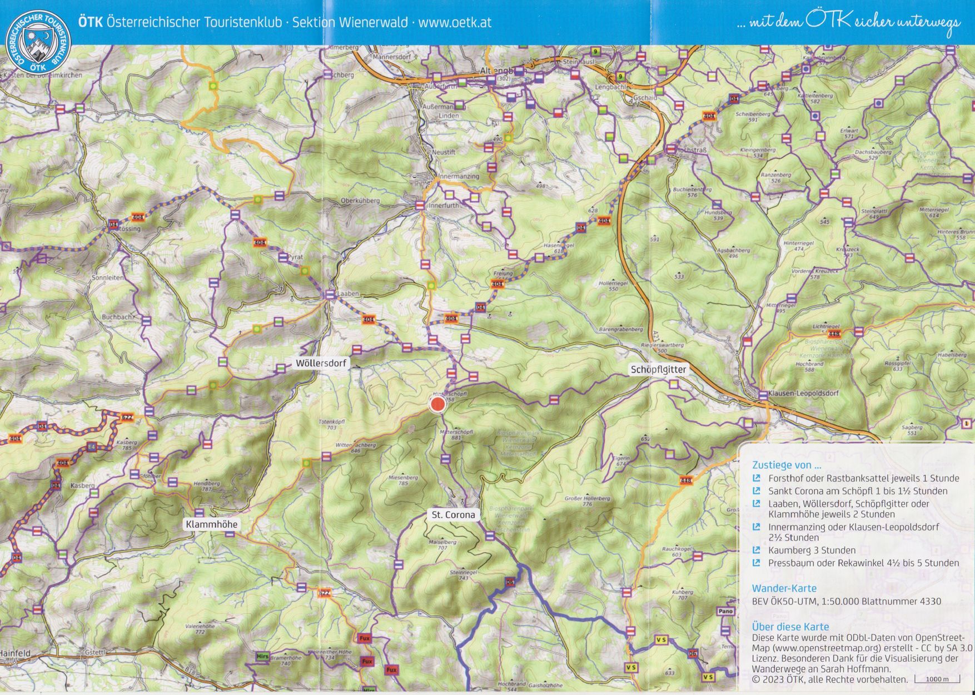Select the St. Corona place label
This screenshot has height=695, width=975.
point(454,515)
